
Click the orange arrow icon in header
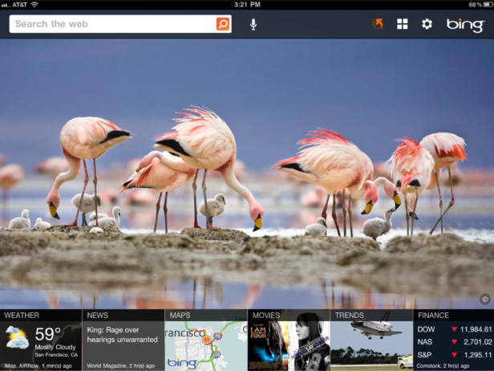378,24
